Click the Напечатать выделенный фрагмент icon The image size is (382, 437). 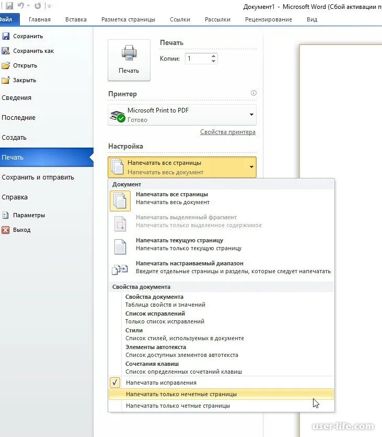(120, 224)
